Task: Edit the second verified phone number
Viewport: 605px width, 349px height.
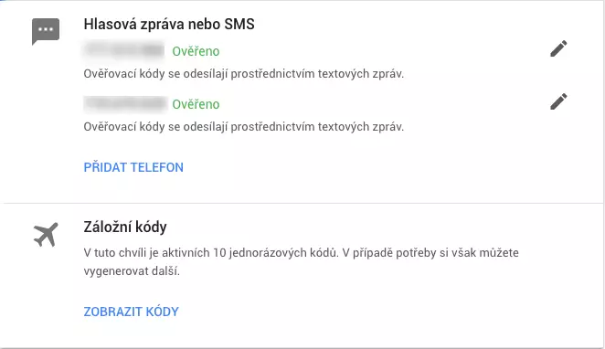Action: (x=558, y=101)
